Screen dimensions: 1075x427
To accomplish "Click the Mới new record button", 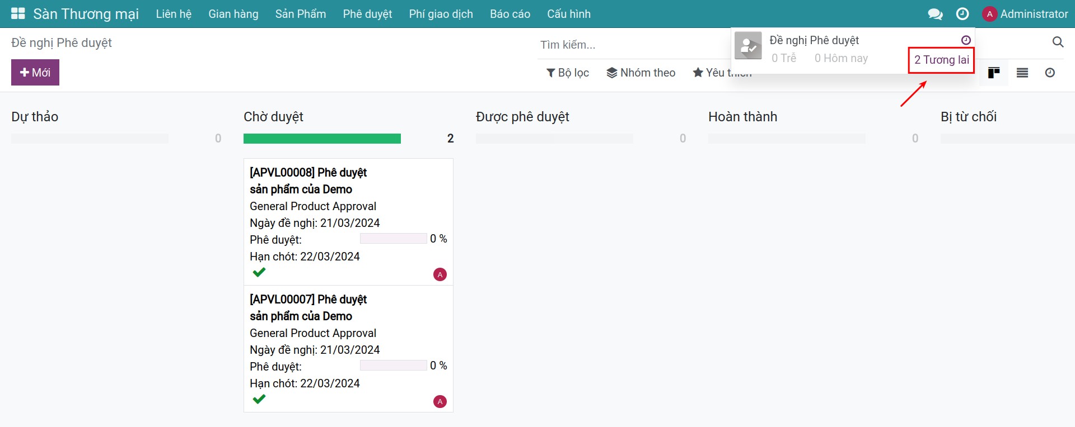I will click(35, 73).
